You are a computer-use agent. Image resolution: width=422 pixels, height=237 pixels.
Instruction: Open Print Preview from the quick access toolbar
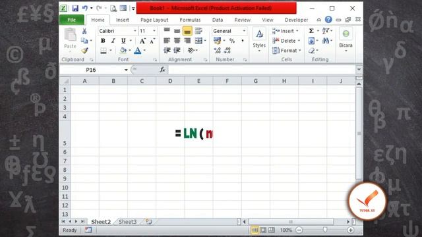[x=113, y=9]
